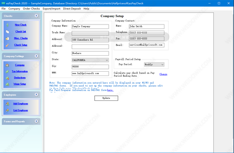This screenshot has height=153, width=234.
Task: Click the Telephone input field
Action: (x=146, y=33)
